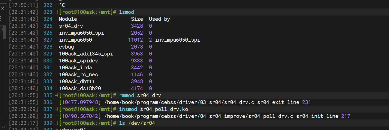Click the size value 4174
The image size is (389, 130).
(x=137, y=88)
